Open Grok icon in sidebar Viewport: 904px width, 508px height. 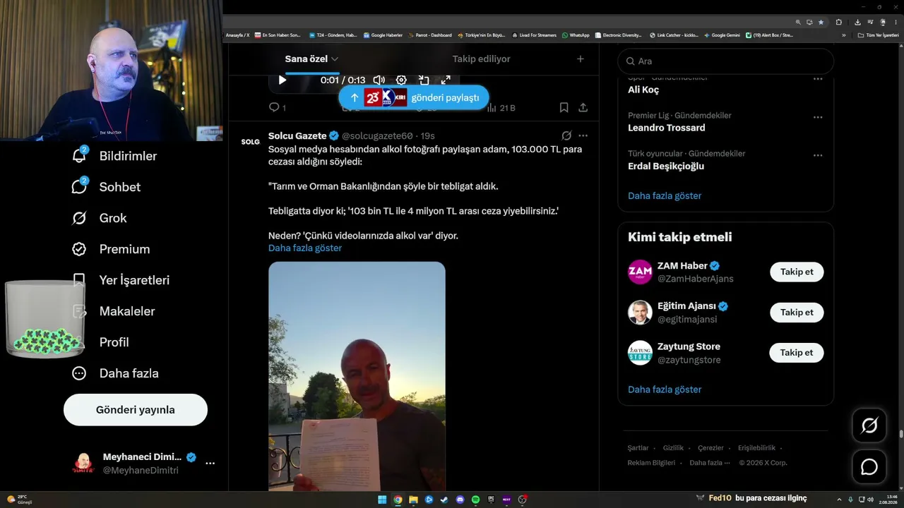79,218
